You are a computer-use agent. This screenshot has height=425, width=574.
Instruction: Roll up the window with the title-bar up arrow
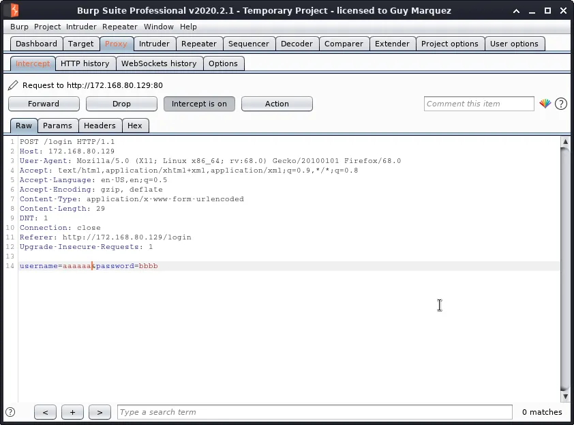coord(516,11)
